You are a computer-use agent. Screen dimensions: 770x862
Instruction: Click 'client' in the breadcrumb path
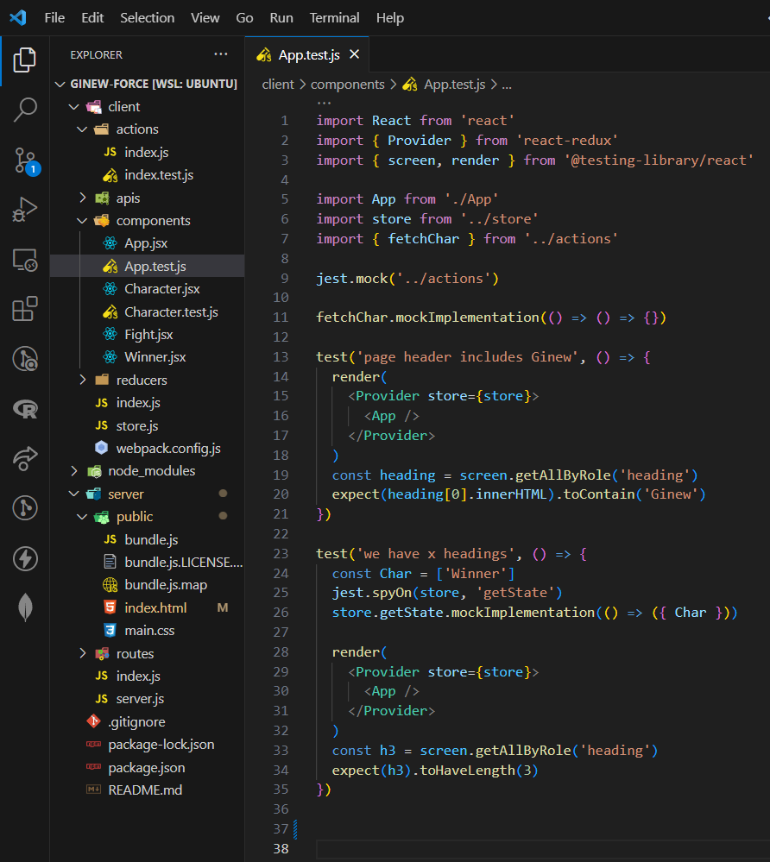click(x=278, y=85)
